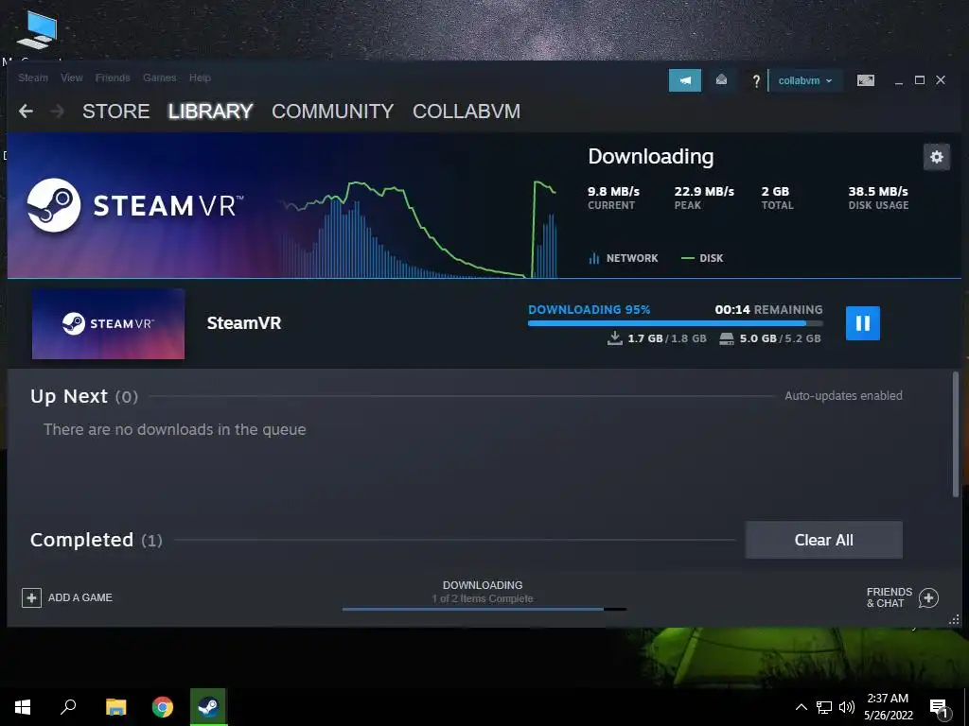This screenshot has width=969, height=726.
Task: Show hidden tray icons chevron
Action: point(801,707)
